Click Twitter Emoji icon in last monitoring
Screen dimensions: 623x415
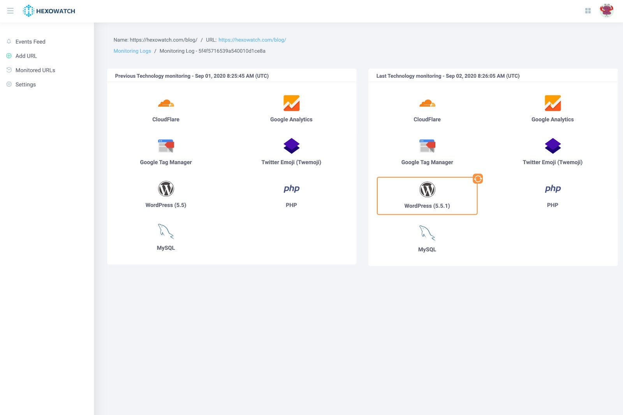pyautogui.click(x=553, y=146)
